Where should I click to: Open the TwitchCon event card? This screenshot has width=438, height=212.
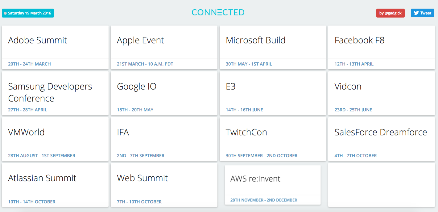pyautogui.click(x=273, y=139)
